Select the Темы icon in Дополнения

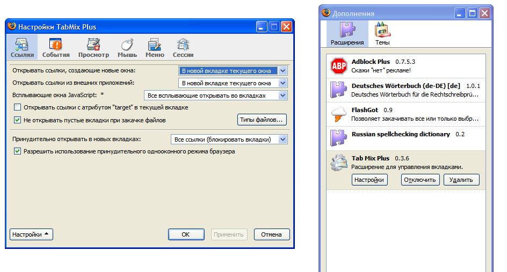pos(382,30)
